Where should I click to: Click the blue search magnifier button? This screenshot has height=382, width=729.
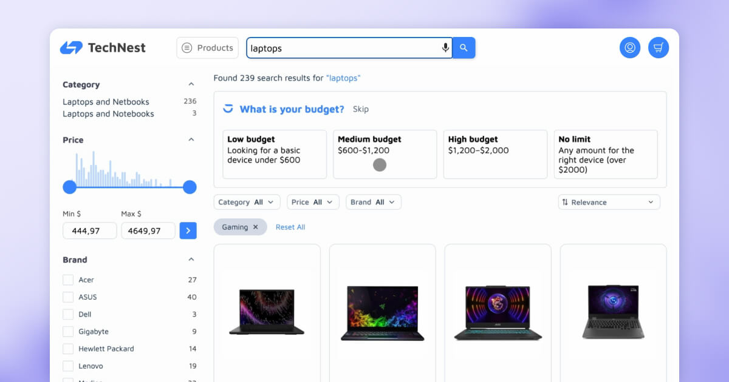click(x=464, y=47)
